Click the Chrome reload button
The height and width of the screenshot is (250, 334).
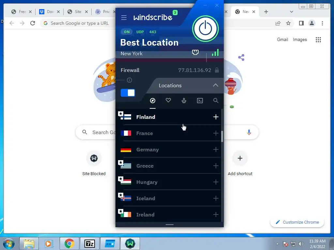point(33,23)
